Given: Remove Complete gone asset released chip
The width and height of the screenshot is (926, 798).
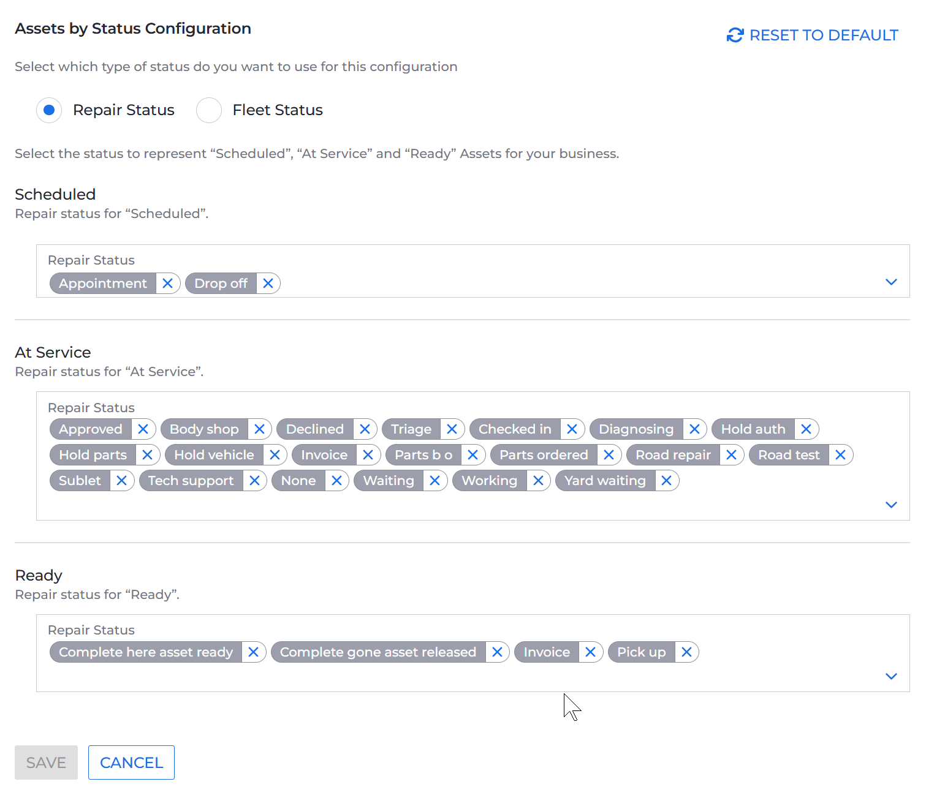Looking at the screenshot, I should coord(497,652).
